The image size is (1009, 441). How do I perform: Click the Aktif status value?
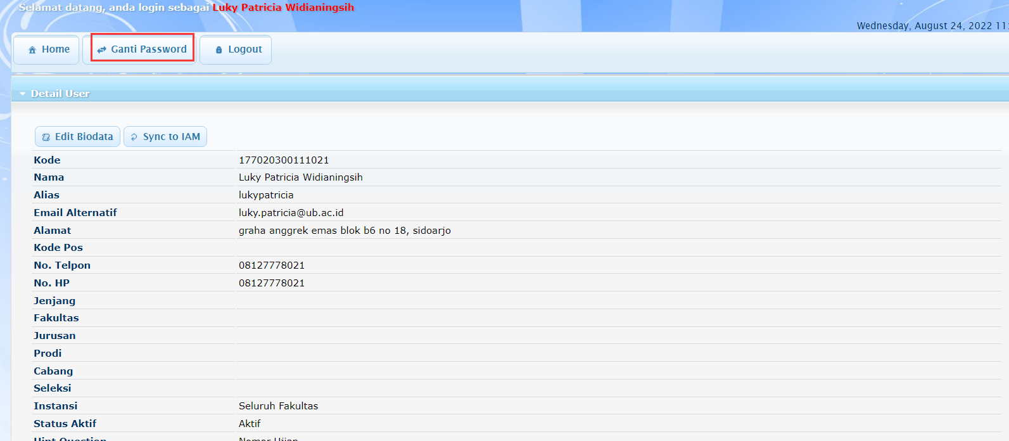[x=250, y=424]
